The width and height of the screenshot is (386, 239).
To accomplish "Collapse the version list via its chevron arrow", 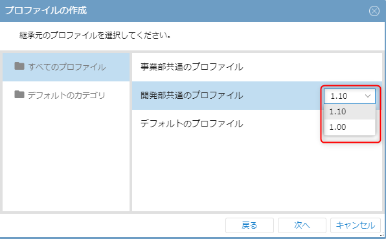I will (x=368, y=96).
